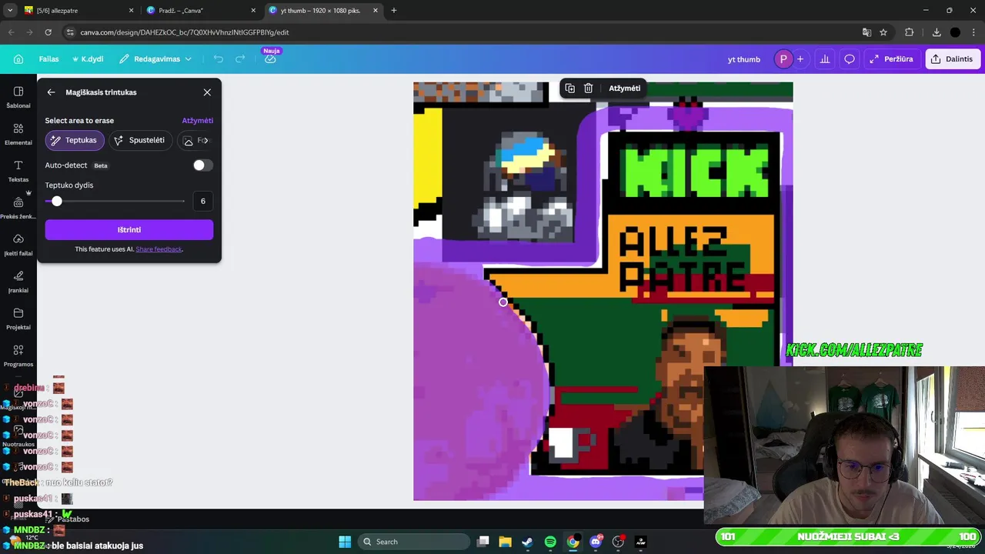
Task: Open the Prekės ženklas brand panel
Action: tap(18, 208)
